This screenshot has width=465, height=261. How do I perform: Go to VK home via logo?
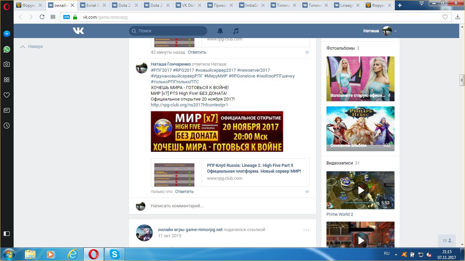(78, 31)
